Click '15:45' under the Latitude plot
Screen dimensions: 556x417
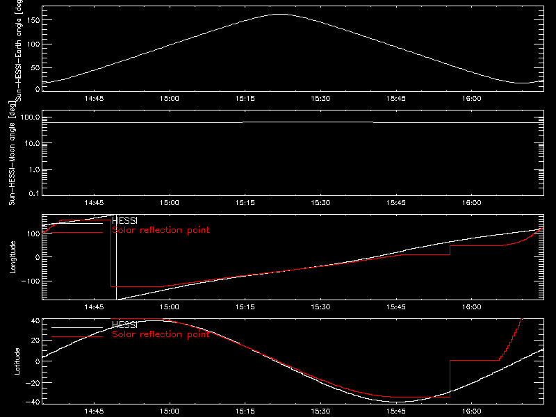click(396, 411)
